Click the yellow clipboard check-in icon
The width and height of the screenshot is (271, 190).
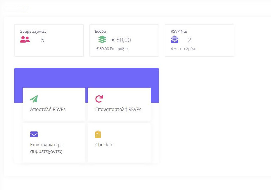(x=98, y=134)
